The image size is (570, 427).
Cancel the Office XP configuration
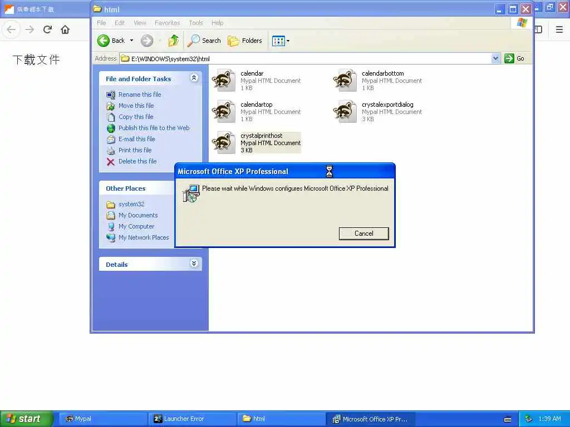tap(364, 234)
